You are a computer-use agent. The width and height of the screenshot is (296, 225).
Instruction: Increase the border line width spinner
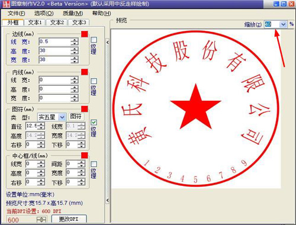75,40
